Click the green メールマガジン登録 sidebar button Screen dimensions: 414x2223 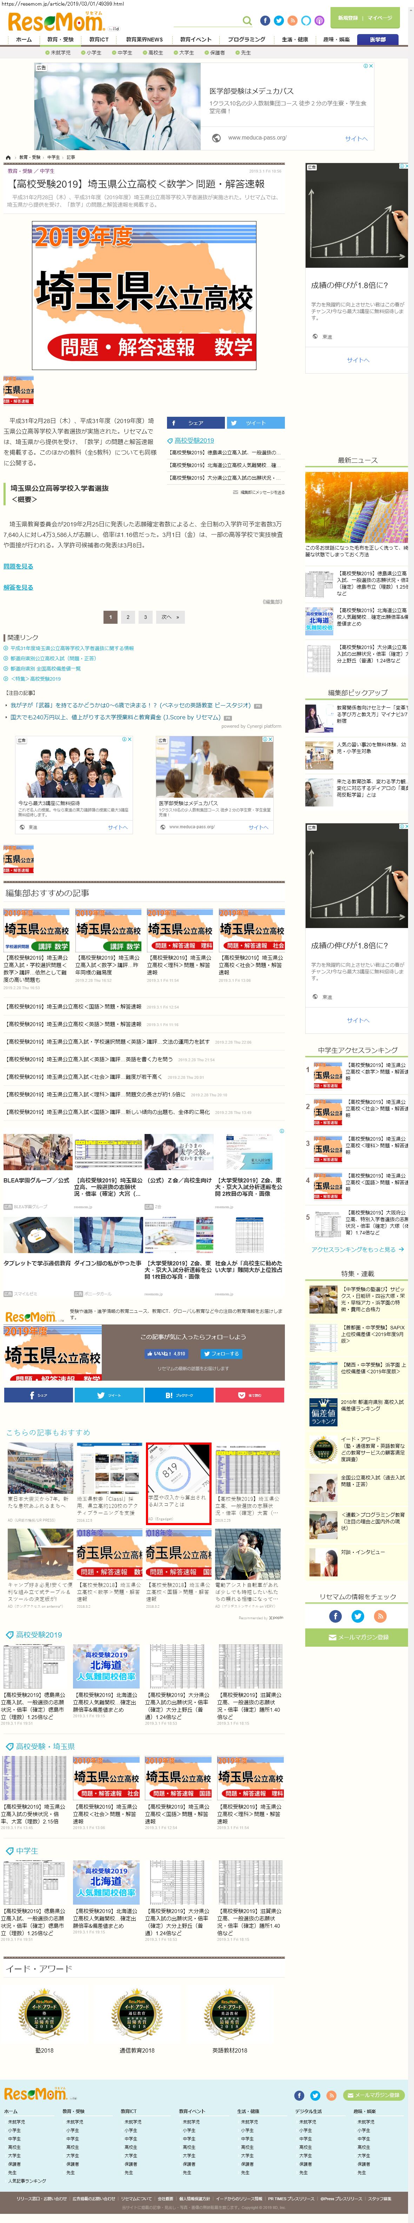[x=356, y=1637]
